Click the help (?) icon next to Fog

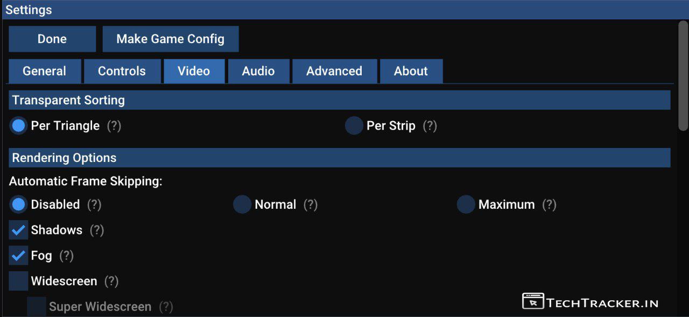tap(66, 256)
